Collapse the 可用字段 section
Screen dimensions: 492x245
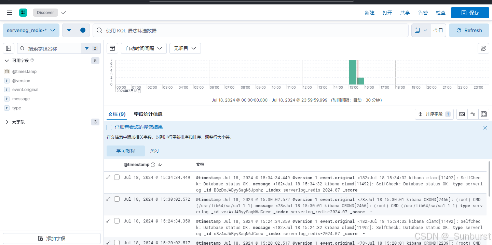(x=7, y=60)
